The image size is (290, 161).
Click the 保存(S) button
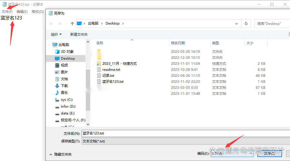pos(269,153)
